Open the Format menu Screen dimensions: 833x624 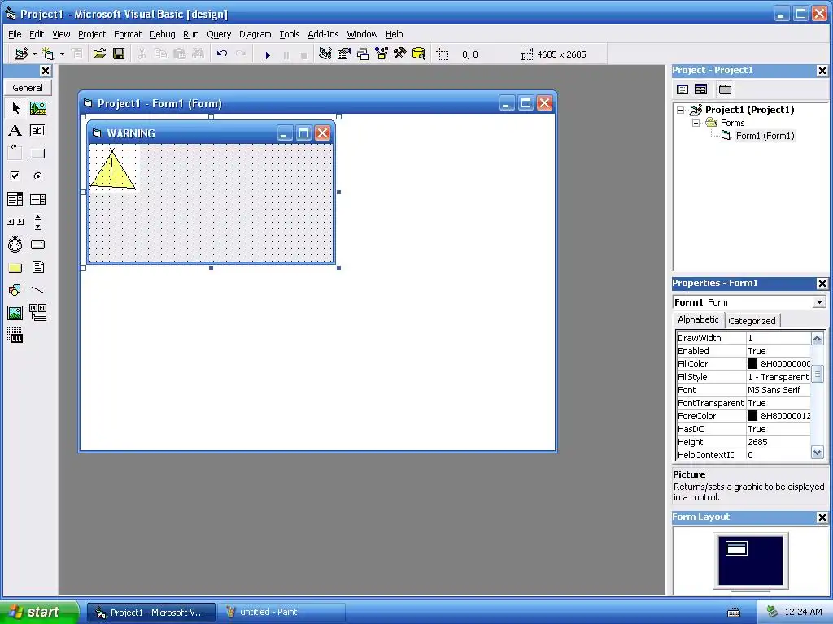pyautogui.click(x=128, y=34)
